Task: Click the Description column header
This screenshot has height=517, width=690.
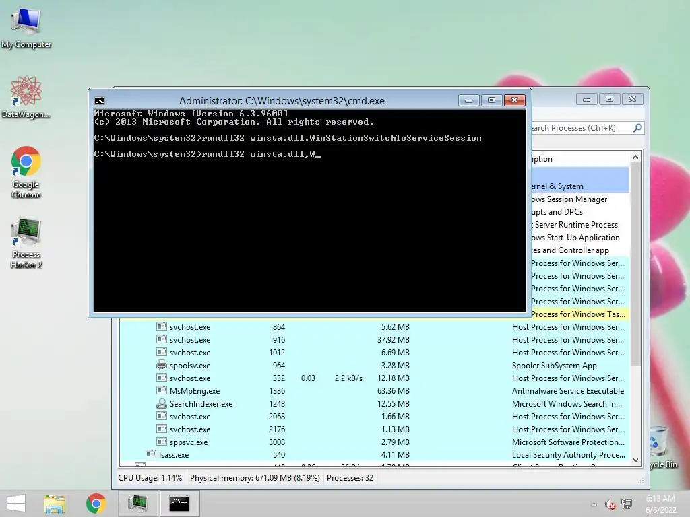Action: [x=579, y=159]
